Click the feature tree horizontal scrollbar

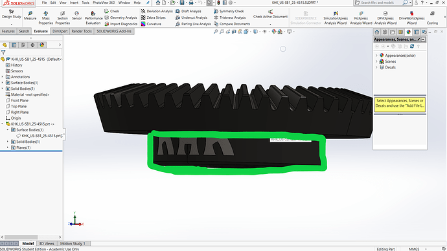click(31, 237)
